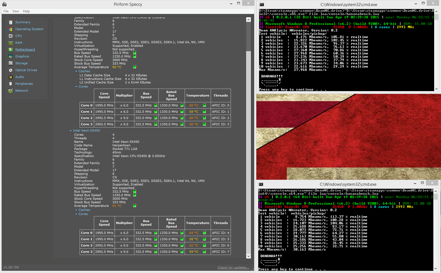Open the File menu
This screenshot has height=273, width=441.
click(6, 11)
